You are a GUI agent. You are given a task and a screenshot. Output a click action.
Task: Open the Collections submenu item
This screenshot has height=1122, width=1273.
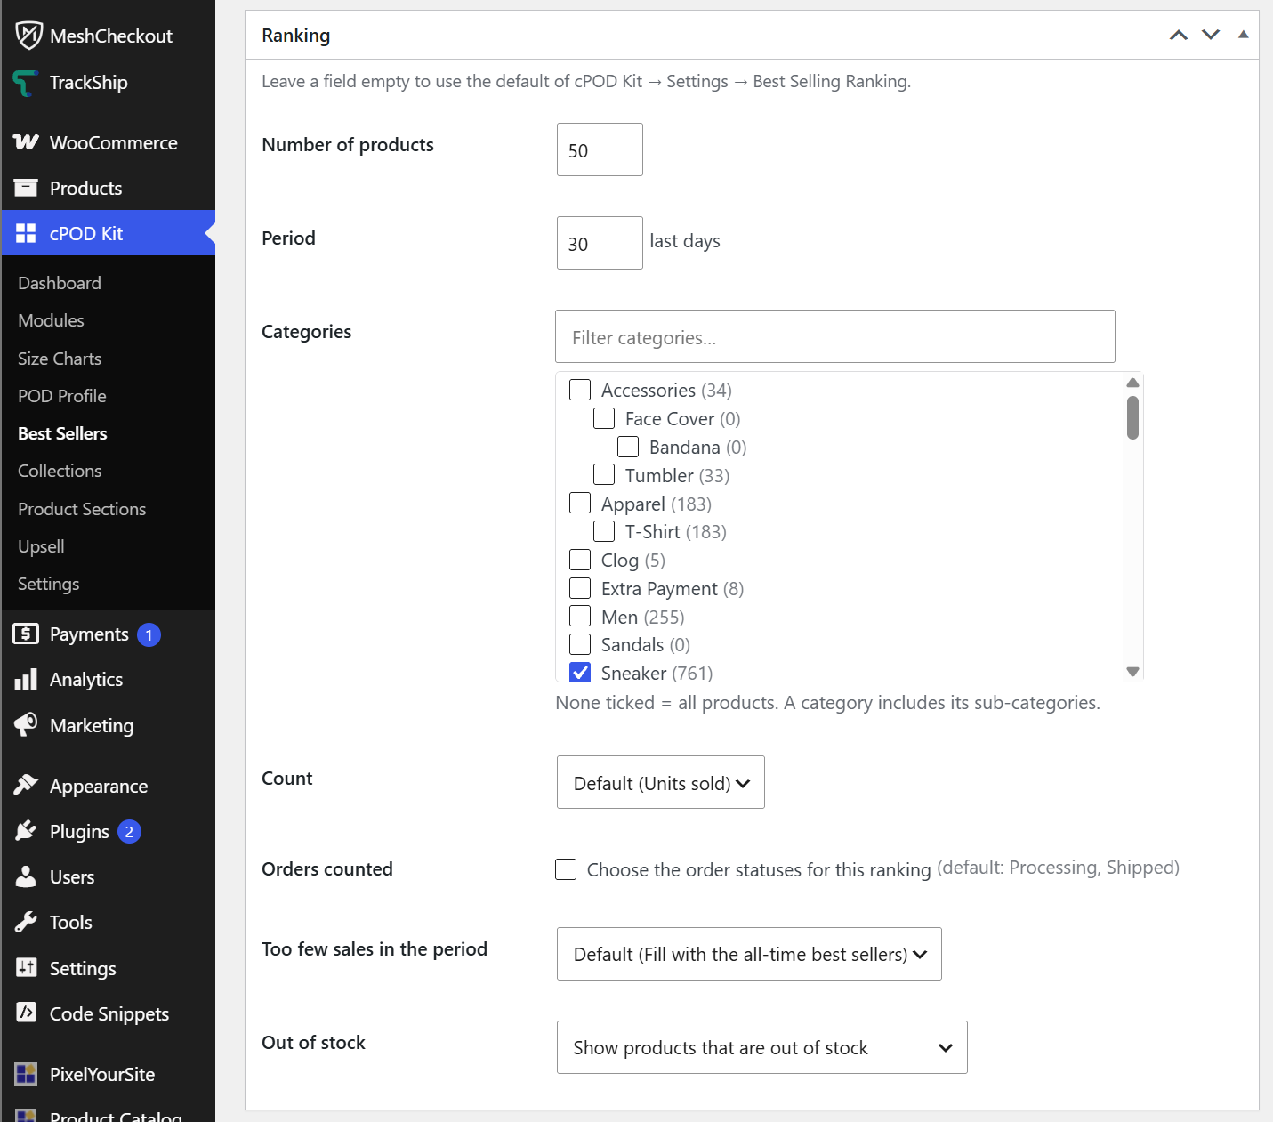pos(60,471)
